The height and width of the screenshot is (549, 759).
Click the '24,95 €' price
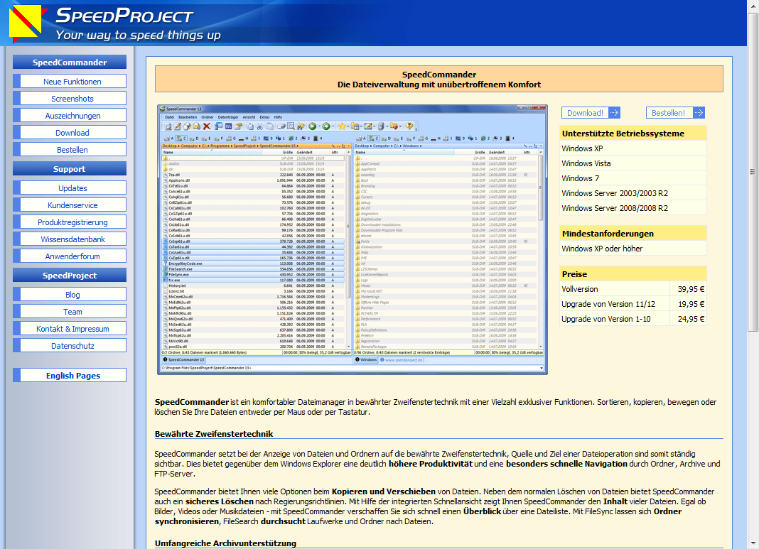pos(691,319)
